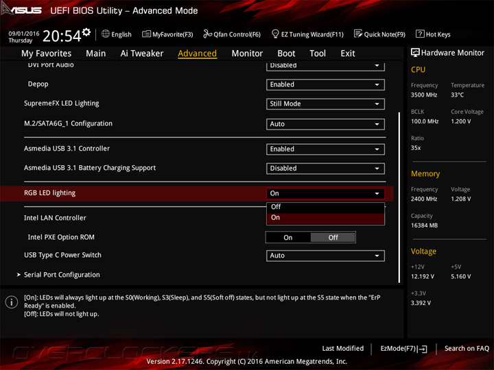Switch to Tool tab
This screenshot has width=494, height=370.
(x=318, y=53)
